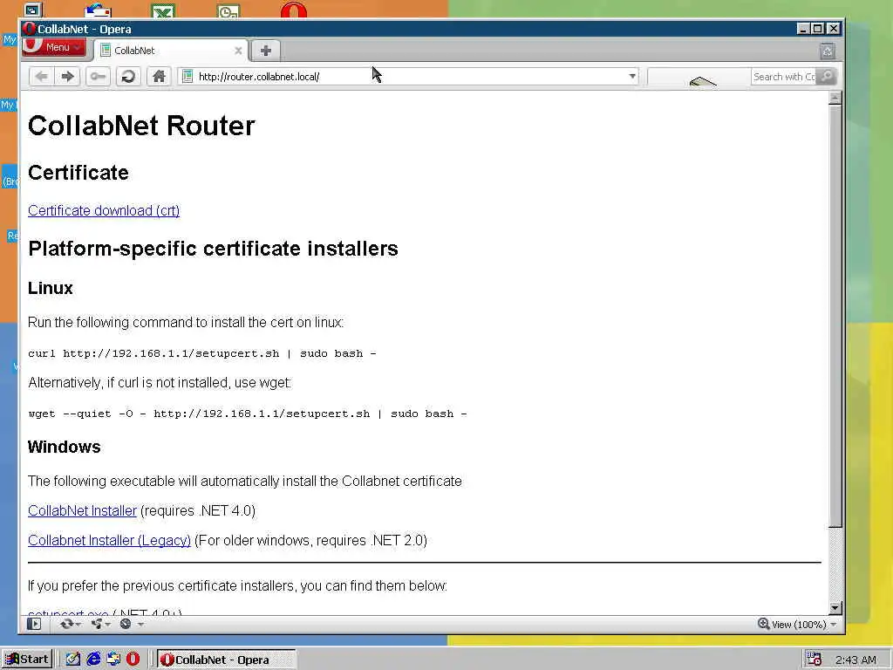Close the CollabNet tab

[239, 51]
